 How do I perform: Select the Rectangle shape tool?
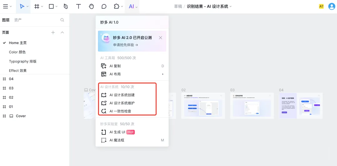(51, 7)
